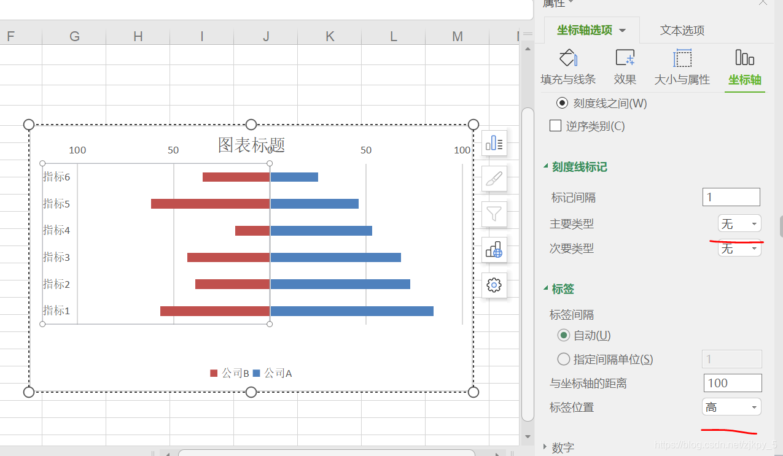This screenshot has width=783, height=456.
Task: Click the 指标6 axis label
Action: tap(56, 177)
